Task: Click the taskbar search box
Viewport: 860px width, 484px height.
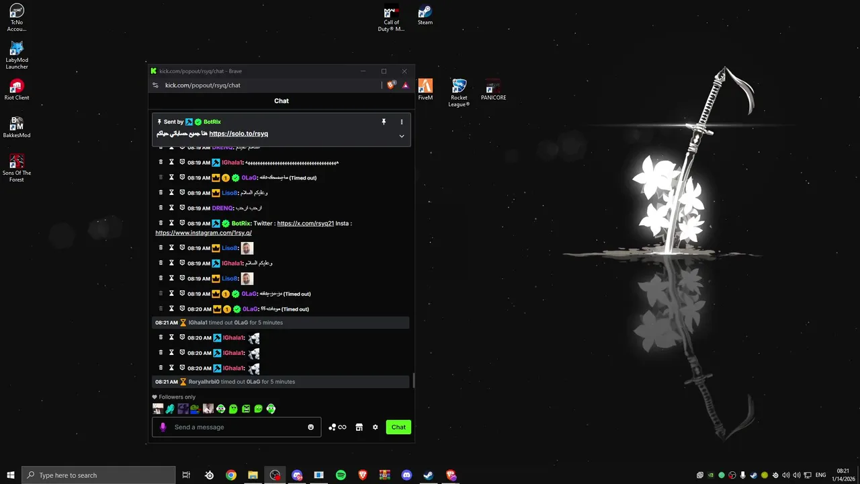Action: [99, 475]
